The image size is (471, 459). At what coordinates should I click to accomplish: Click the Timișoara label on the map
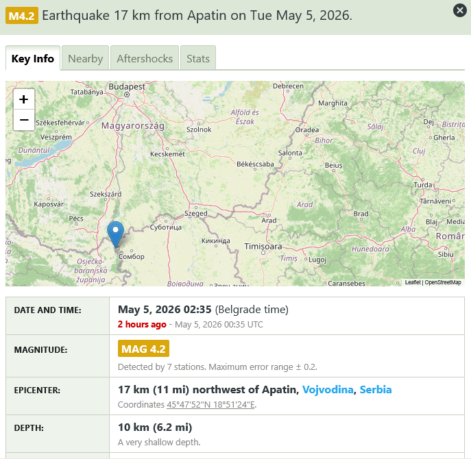tap(263, 247)
